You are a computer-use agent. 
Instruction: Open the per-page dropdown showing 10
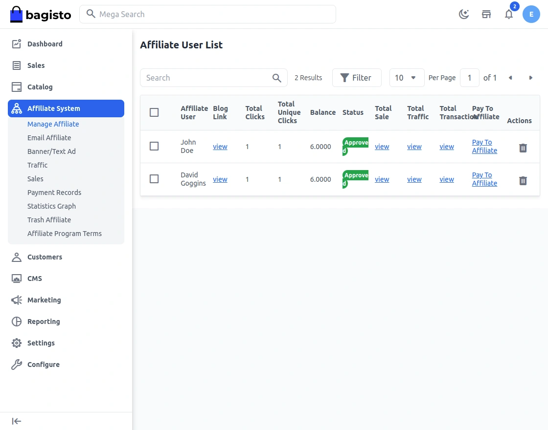tap(407, 78)
